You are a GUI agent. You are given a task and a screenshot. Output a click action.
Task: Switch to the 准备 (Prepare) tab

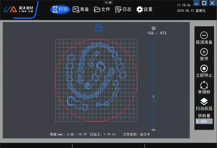[x=81, y=9]
